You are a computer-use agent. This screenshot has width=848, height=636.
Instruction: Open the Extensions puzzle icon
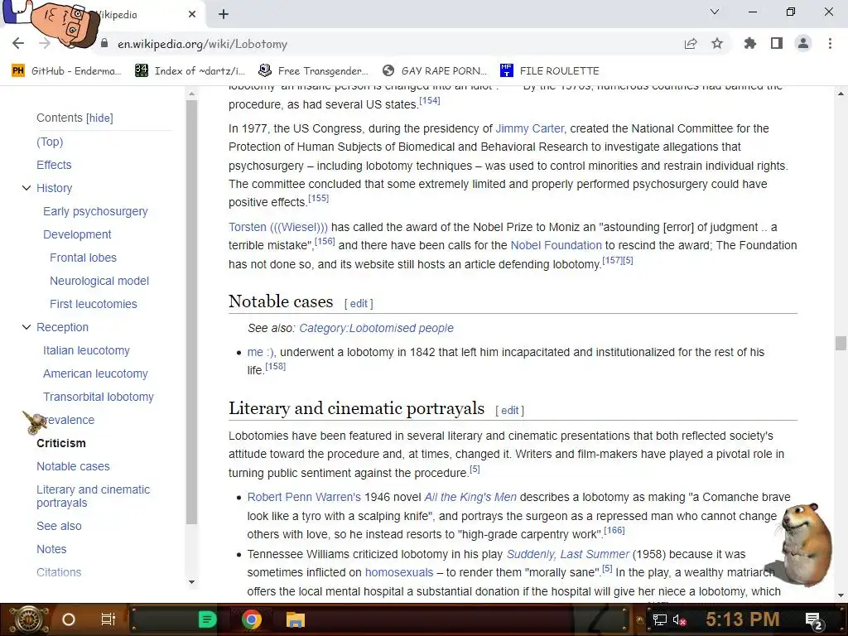tap(750, 44)
